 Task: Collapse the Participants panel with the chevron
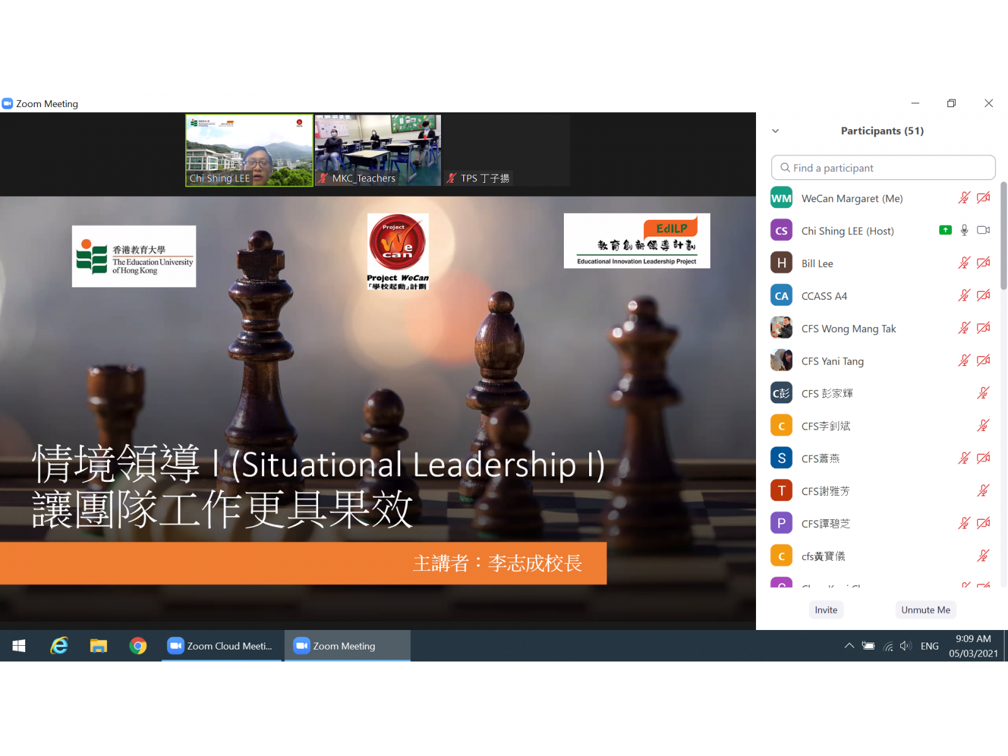pyautogui.click(x=776, y=131)
